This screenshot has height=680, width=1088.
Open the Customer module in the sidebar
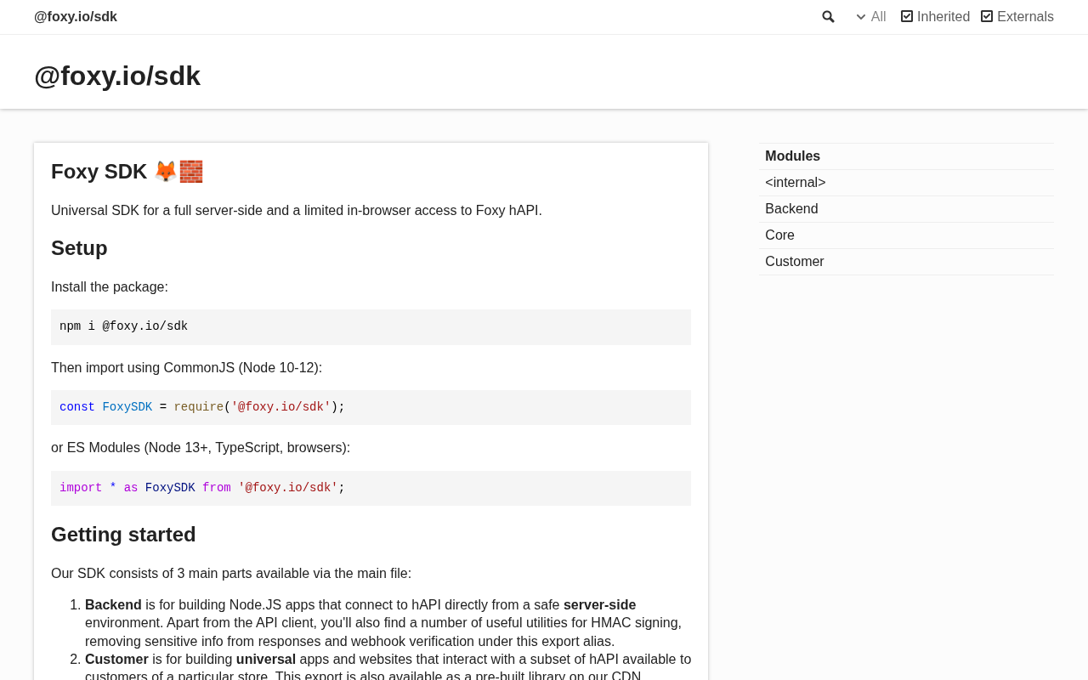pyautogui.click(x=794, y=262)
